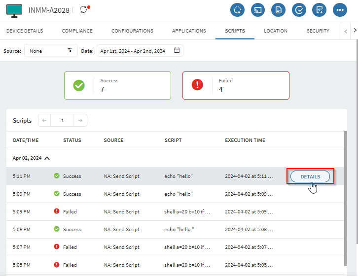Click the circular check-in action icon
The image size is (358, 276).
[237, 10]
